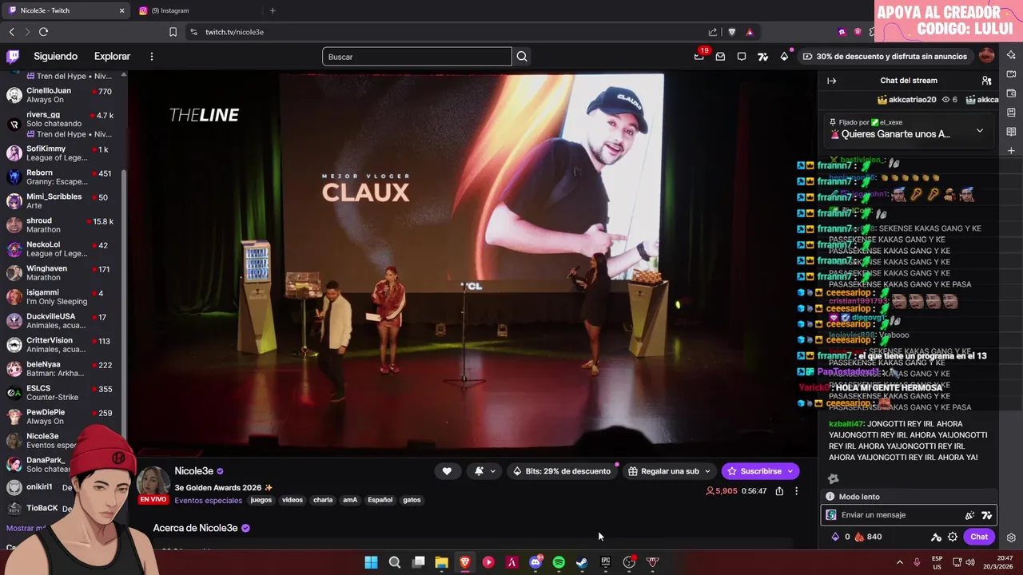Screen dimensions: 1023x575
Task: Click the Eventos especiales category link
Action: click(x=208, y=501)
